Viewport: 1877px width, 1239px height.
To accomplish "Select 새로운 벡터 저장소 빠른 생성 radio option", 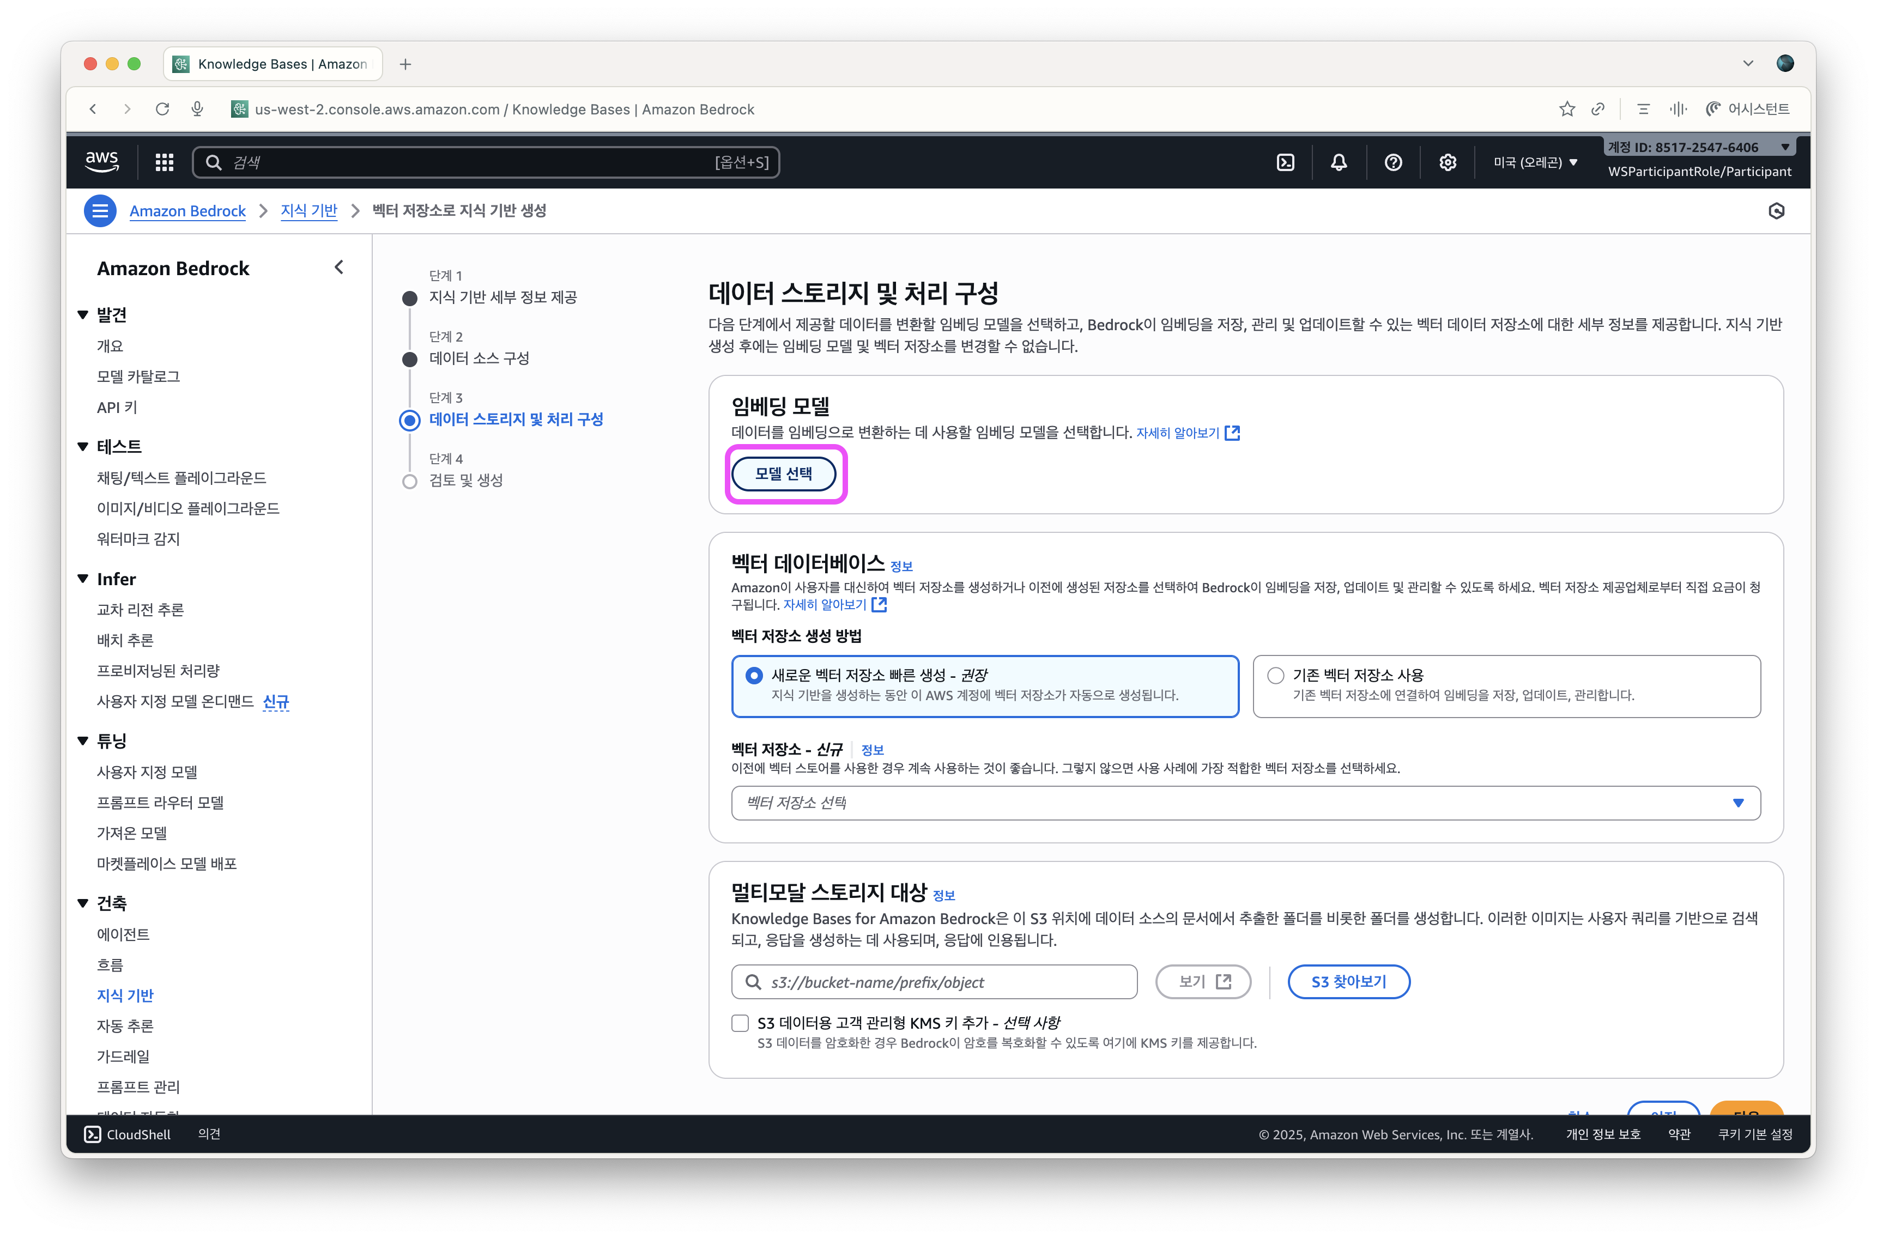I will coord(754,676).
